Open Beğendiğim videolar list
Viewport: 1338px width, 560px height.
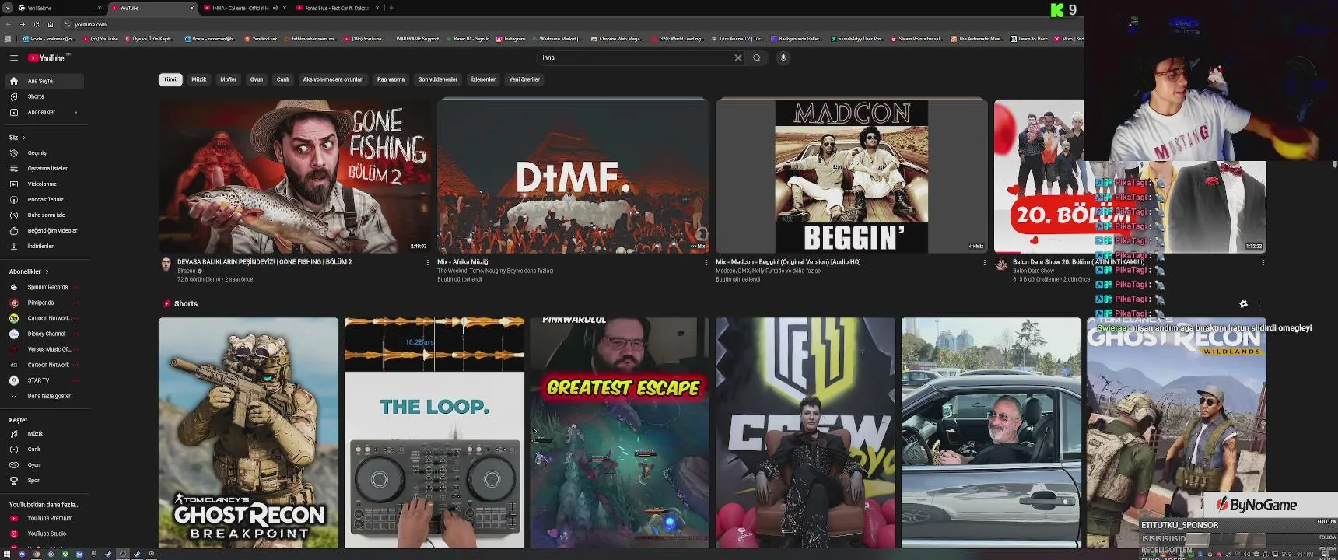pyautogui.click(x=44, y=231)
